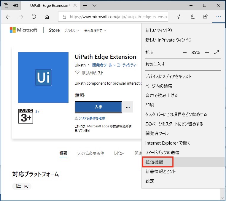Decrease zoom with the minus button
The width and height of the screenshot is (226, 201).
(x=184, y=53)
